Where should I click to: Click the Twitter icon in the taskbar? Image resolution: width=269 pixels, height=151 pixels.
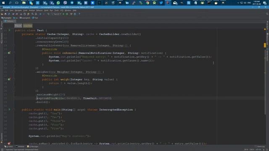[x=161, y=3]
